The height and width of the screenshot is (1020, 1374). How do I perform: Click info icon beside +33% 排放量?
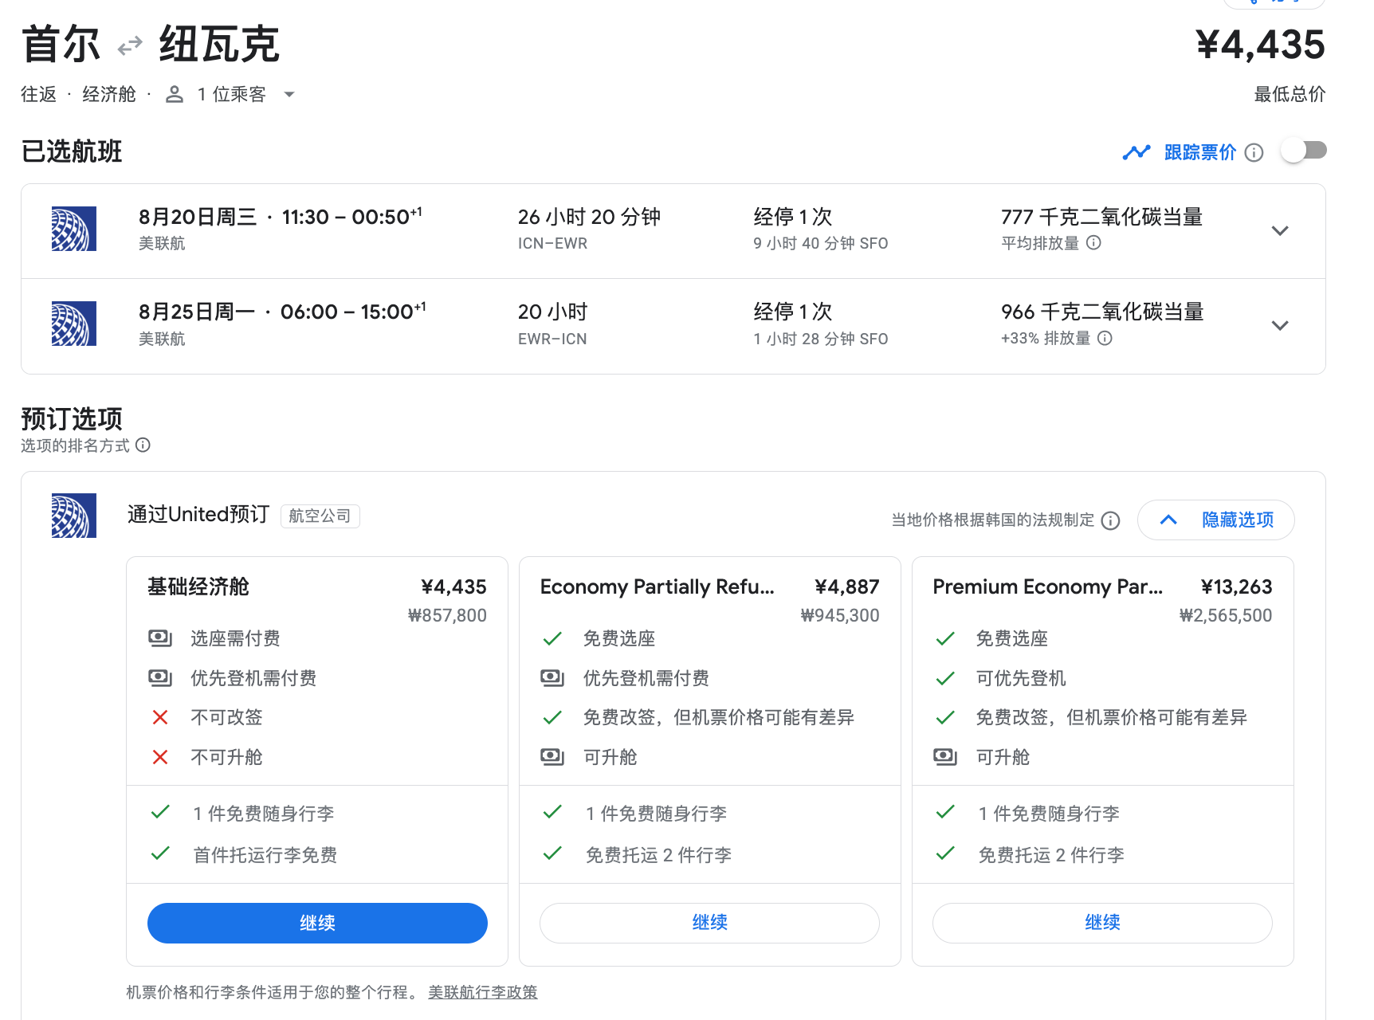[1105, 339]
